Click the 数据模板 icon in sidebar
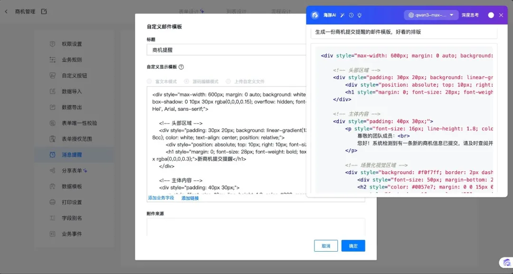The image size is (513, 274). (x=52, y=186)
